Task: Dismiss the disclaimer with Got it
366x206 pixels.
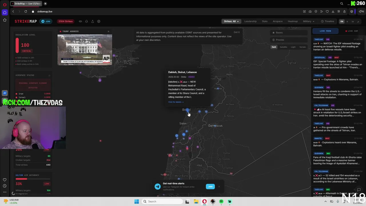Action: [237, 32]
